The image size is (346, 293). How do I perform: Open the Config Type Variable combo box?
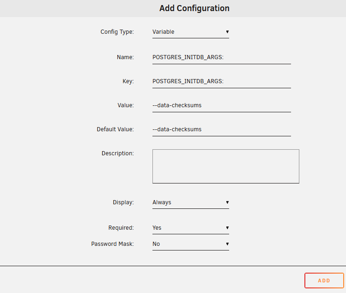[x=191, y=32]
